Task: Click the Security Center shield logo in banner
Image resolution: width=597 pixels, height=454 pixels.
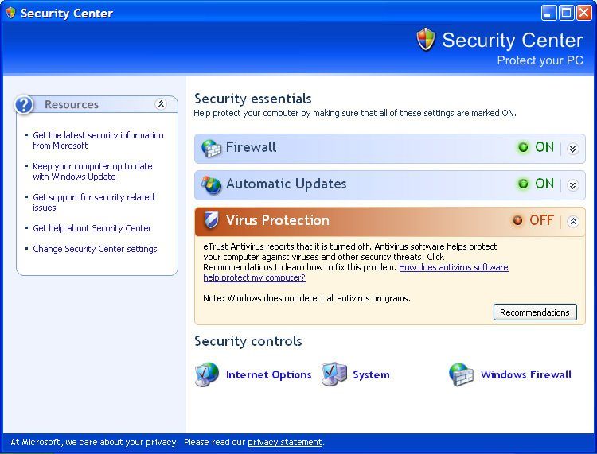Action: coord(426,39)
